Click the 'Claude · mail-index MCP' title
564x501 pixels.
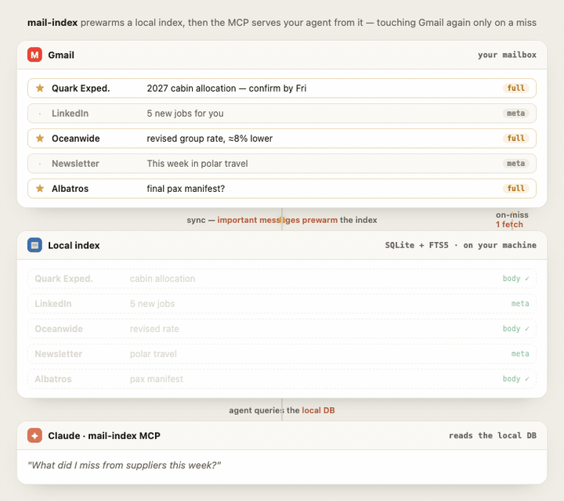(104, 436)
